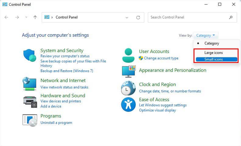Open Save backup copies with File History

click(x=73, y=63)
